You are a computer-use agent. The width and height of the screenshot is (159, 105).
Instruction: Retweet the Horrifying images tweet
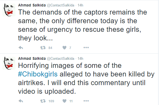[43, 101]
